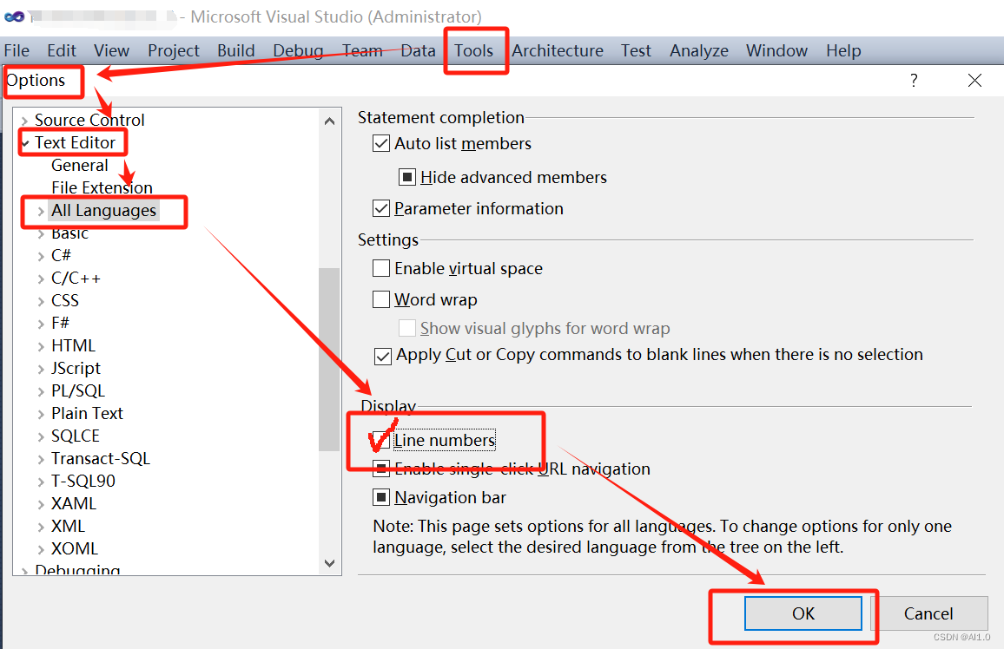Collapse the Text Editor tree node
This screenshot has height=649, width=1004.
click(x=25, y=143)
